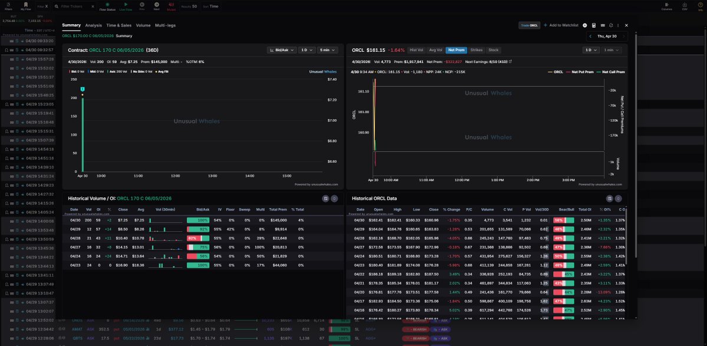Open the Results 50 selector
This screenshot has height=346, width=707.
coord(189,6)
